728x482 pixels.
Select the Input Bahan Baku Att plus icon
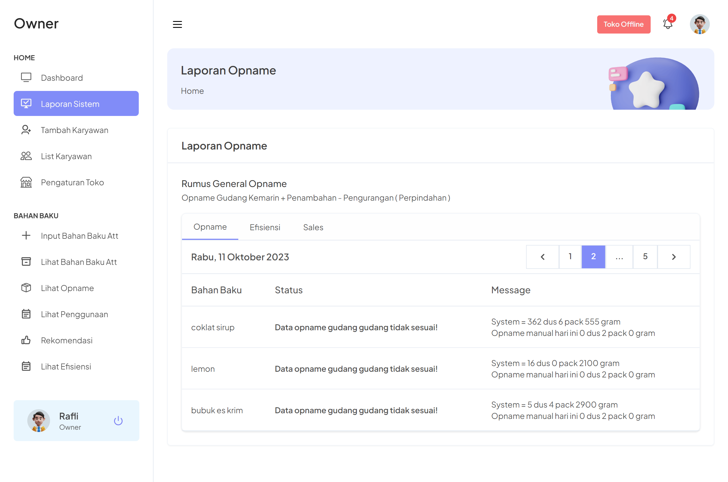pos(26,236)
